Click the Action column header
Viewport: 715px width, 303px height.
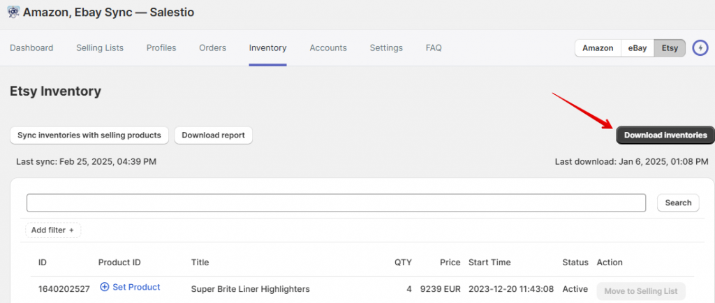coord(610,263)
